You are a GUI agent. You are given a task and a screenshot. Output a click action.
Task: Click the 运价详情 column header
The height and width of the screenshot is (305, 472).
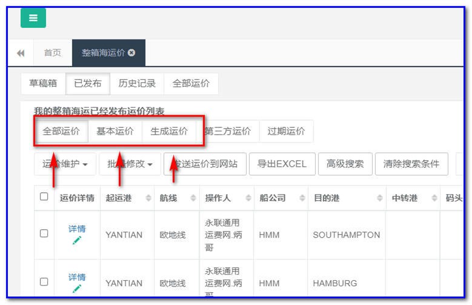click(x=77, y=198)
